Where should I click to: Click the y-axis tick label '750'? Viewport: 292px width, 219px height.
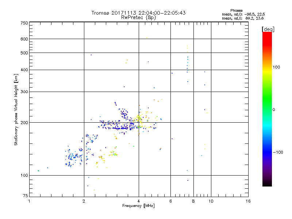[24, 23]
